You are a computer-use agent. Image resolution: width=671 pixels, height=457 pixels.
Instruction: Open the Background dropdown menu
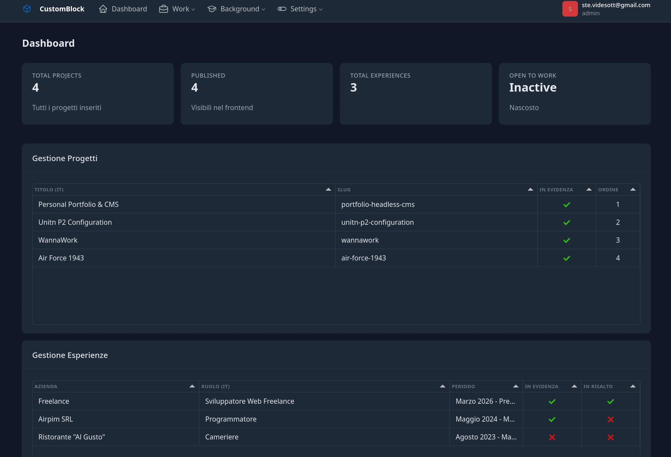(x=236, y=9)
